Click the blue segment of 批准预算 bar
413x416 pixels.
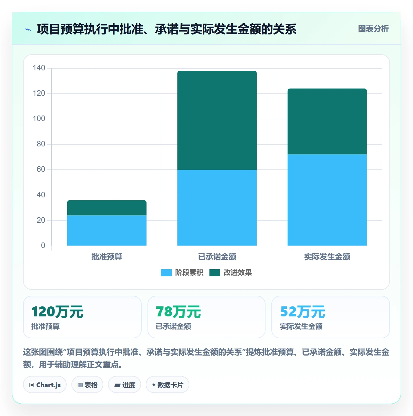tap(107, 230)
